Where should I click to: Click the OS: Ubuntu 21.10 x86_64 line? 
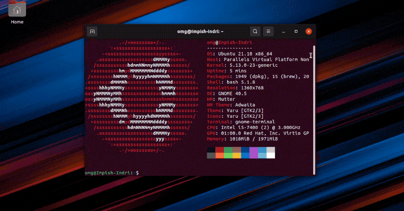coord(239,54)
